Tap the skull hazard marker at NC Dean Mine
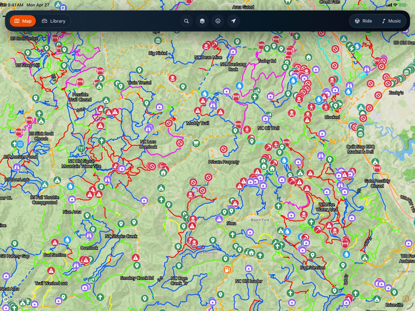The width and height of the screenshot is (415, 311). pos(206,46)
